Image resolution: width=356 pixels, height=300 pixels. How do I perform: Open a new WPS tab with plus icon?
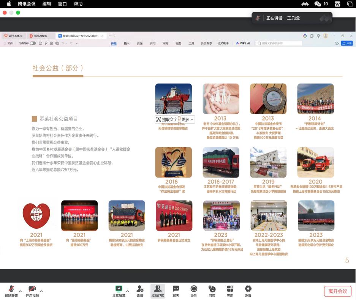tap(110, 36)
